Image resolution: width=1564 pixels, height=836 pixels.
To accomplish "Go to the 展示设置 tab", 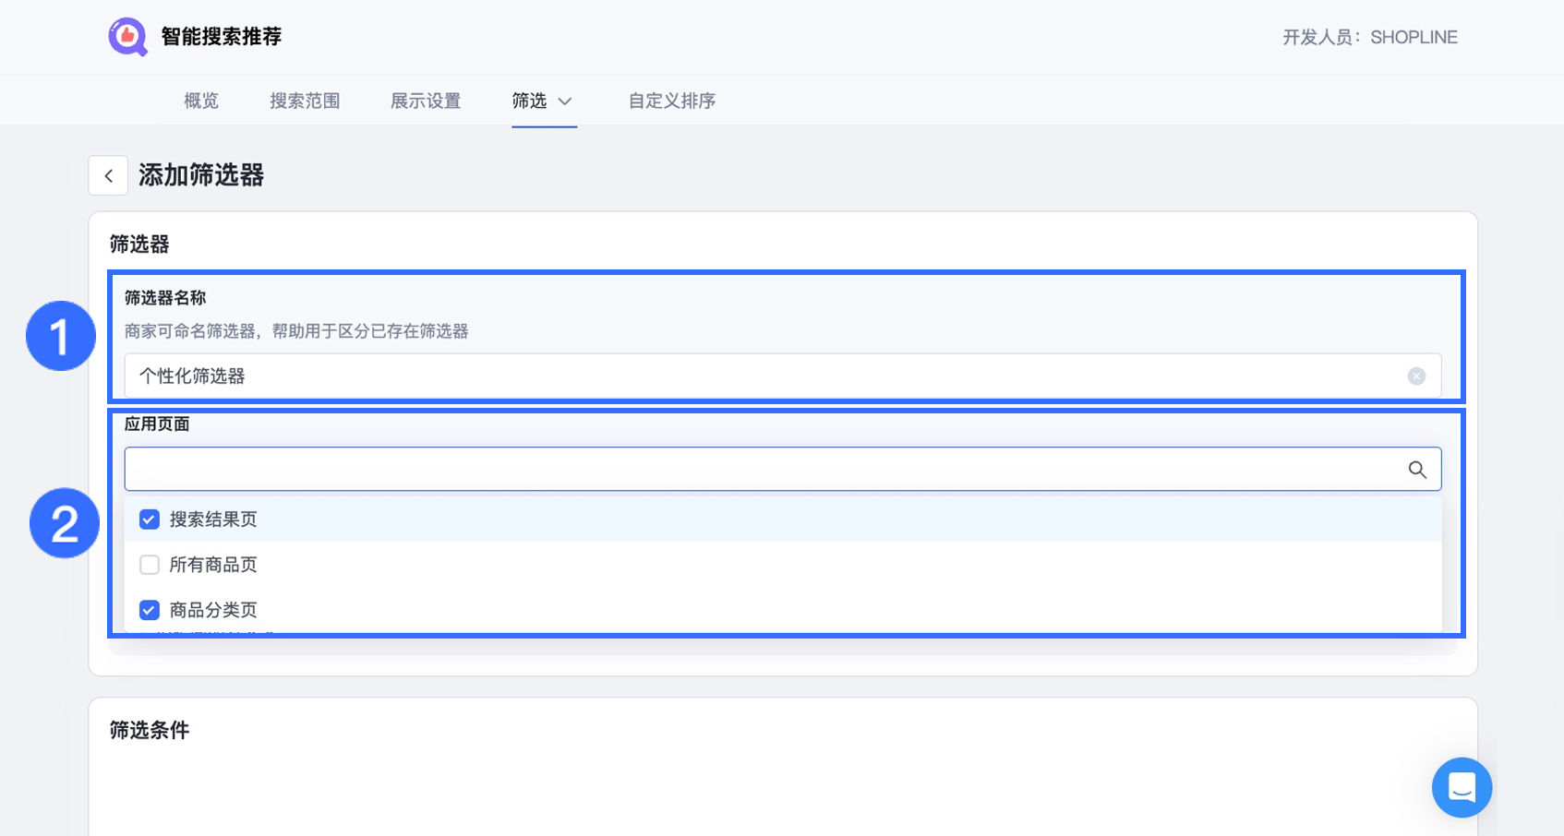I will point(426,101).
